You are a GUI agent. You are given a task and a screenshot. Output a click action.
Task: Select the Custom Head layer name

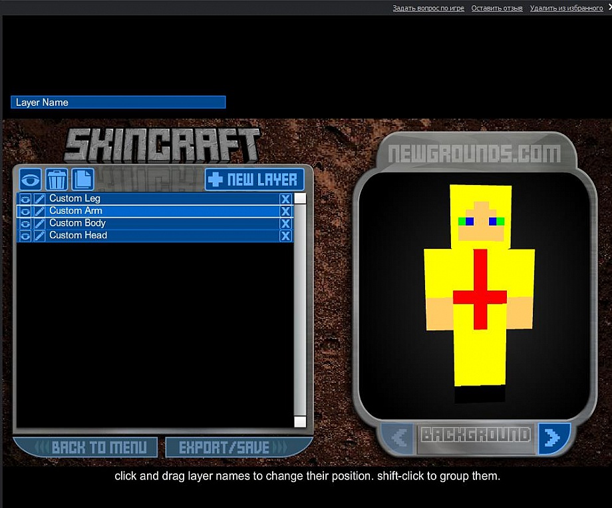pos(78,235)
